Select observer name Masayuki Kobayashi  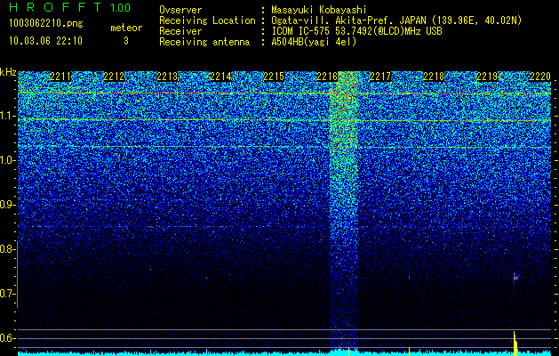point(319,10)
